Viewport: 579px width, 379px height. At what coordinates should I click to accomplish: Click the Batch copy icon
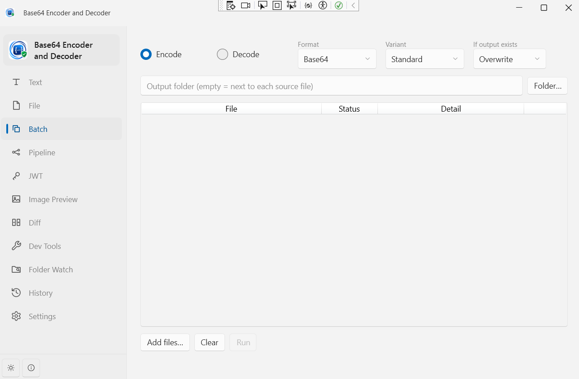click(x=16, y=129)
